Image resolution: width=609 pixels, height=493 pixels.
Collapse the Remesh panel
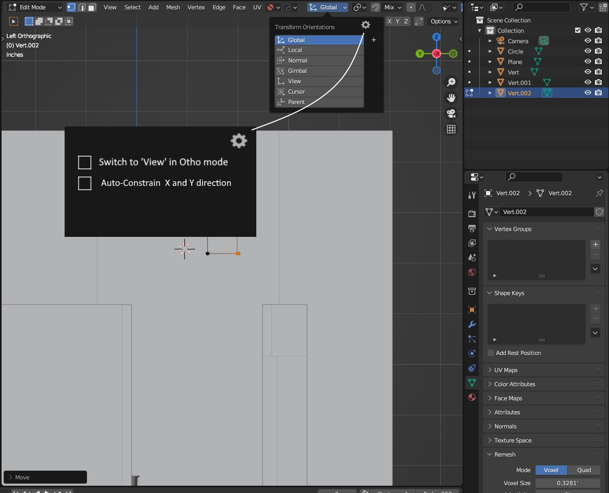tap(544, 454)
